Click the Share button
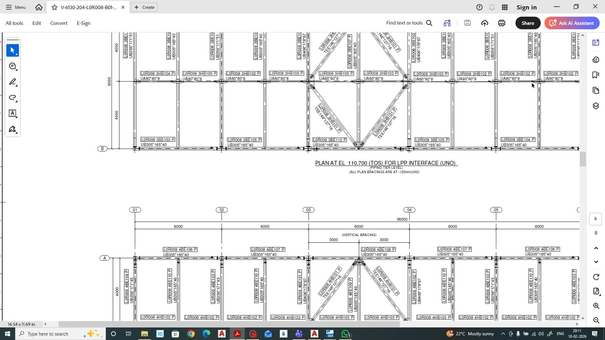Image resolution: width=605 pixels, height=340 pixels. pos(528,23)
